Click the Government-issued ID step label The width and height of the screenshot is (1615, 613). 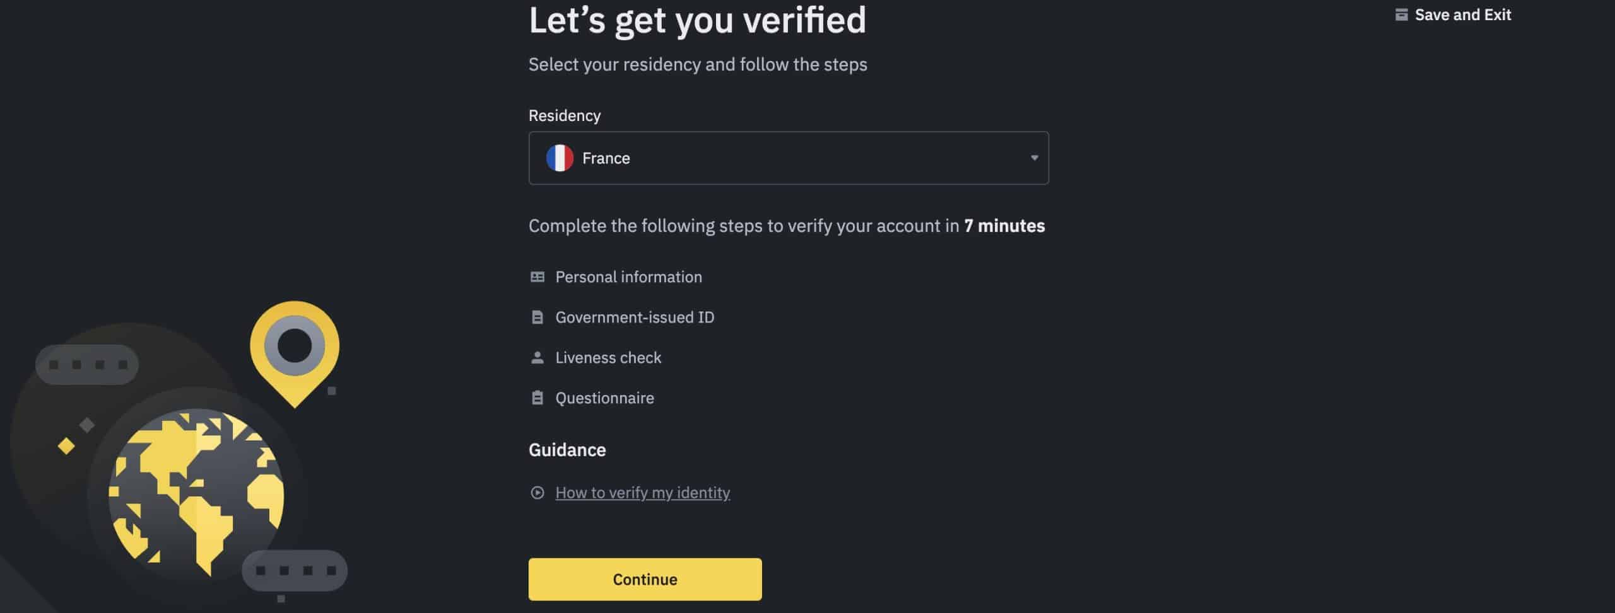coord(635,318)
